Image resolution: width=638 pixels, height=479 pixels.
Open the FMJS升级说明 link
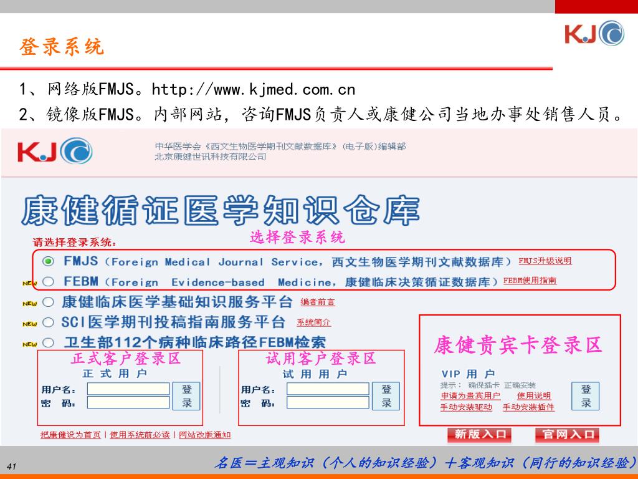[x=545, y=261]
